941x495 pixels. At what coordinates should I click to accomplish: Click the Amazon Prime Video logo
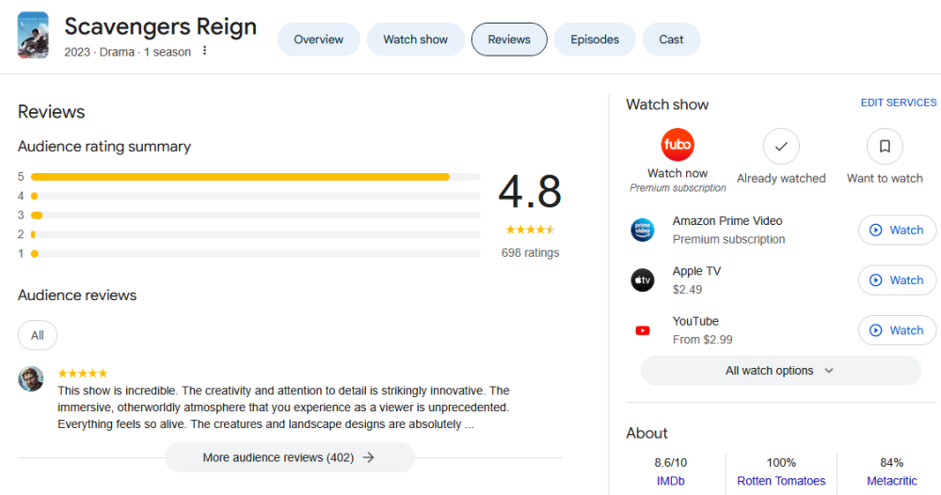[642, 231]
